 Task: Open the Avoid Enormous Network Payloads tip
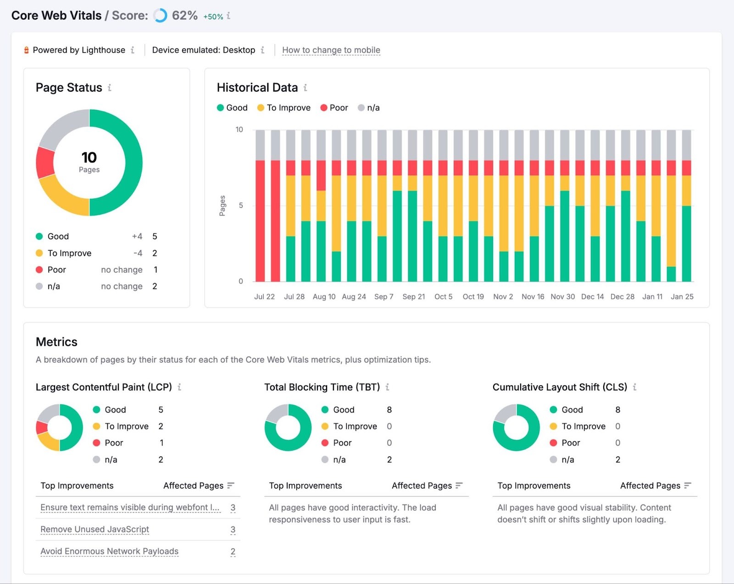coord(109,551)
